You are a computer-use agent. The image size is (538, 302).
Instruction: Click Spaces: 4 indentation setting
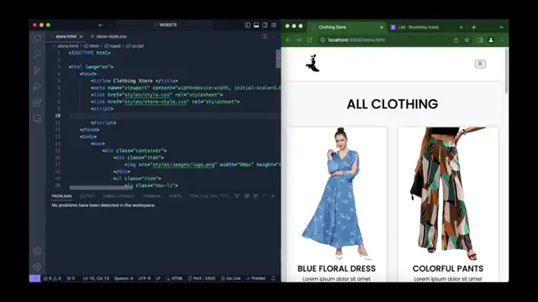[x=124, y=279]
